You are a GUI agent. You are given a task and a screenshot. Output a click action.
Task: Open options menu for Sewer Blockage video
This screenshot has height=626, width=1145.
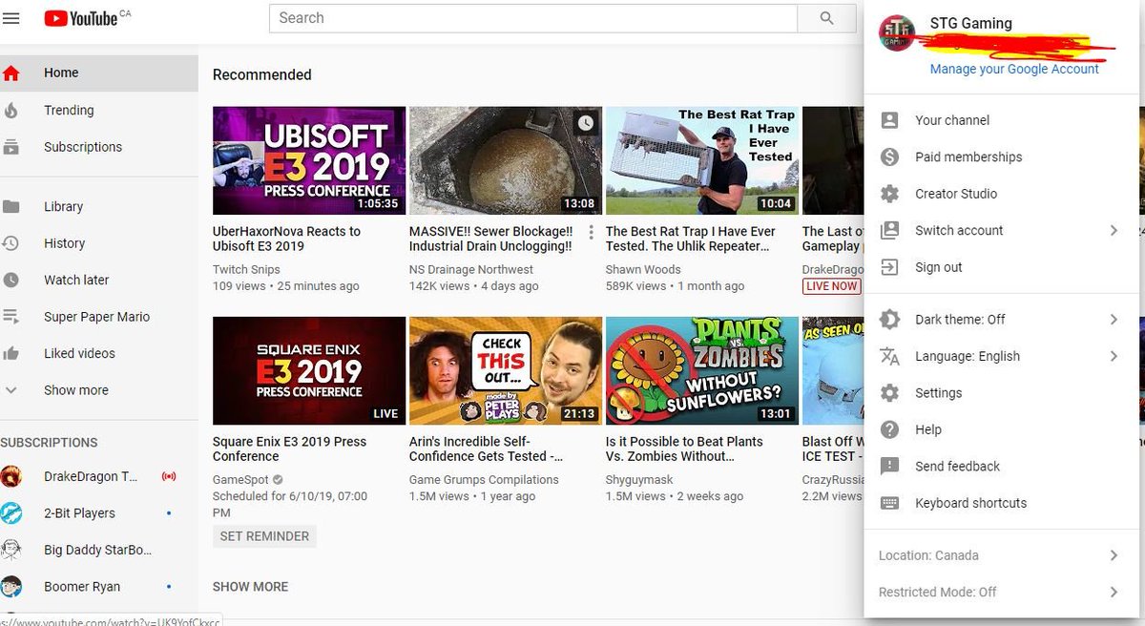pyautogui.click(x=591, y=232)
